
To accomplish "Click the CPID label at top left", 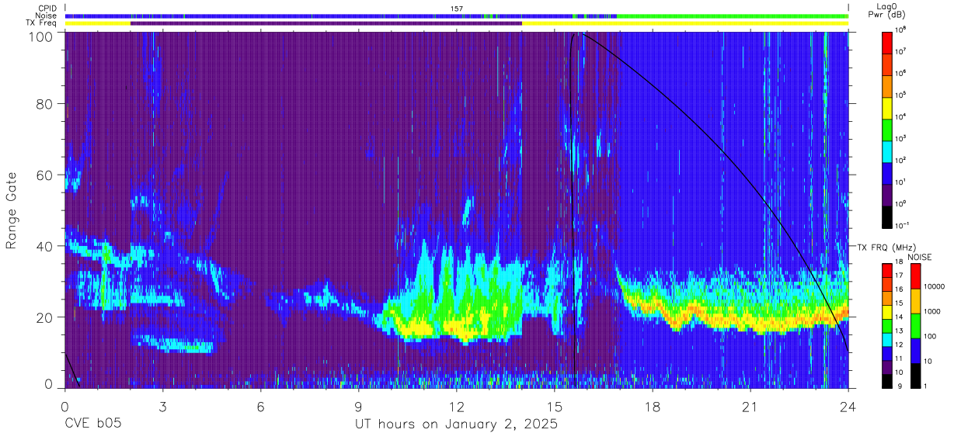I will pyautogui.click(x=46, y=8).
